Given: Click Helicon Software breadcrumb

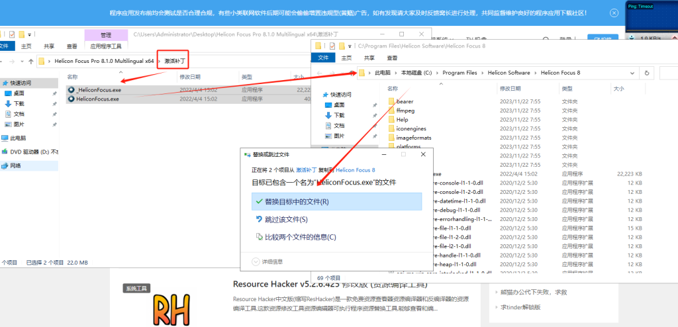Looking at the screenshot, I should coord(508,73).
